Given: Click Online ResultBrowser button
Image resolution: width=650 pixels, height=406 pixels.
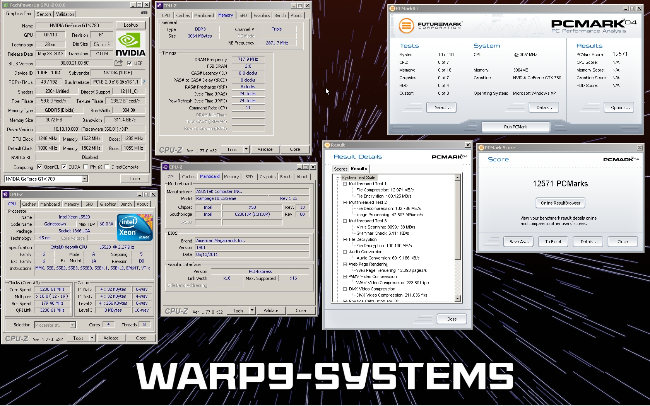Looking at the screenshot, I should pyautogui.click(x=561, y=203).
